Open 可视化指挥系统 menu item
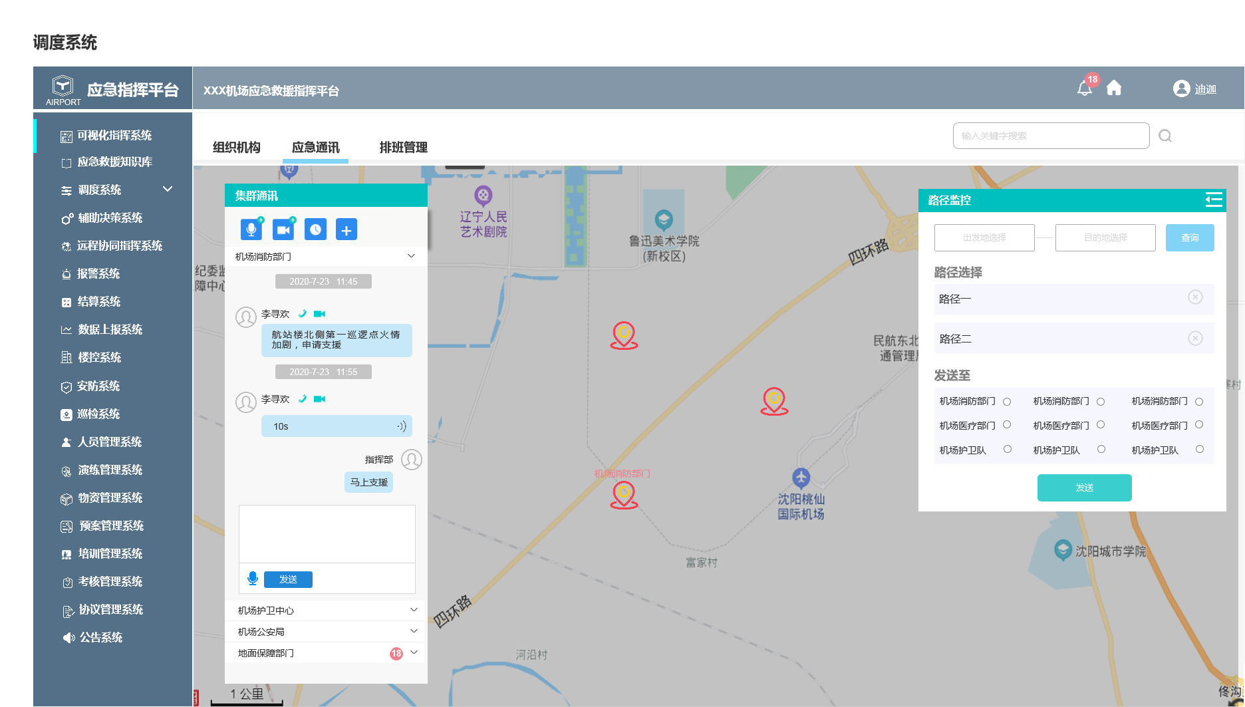 coord(106,136)
